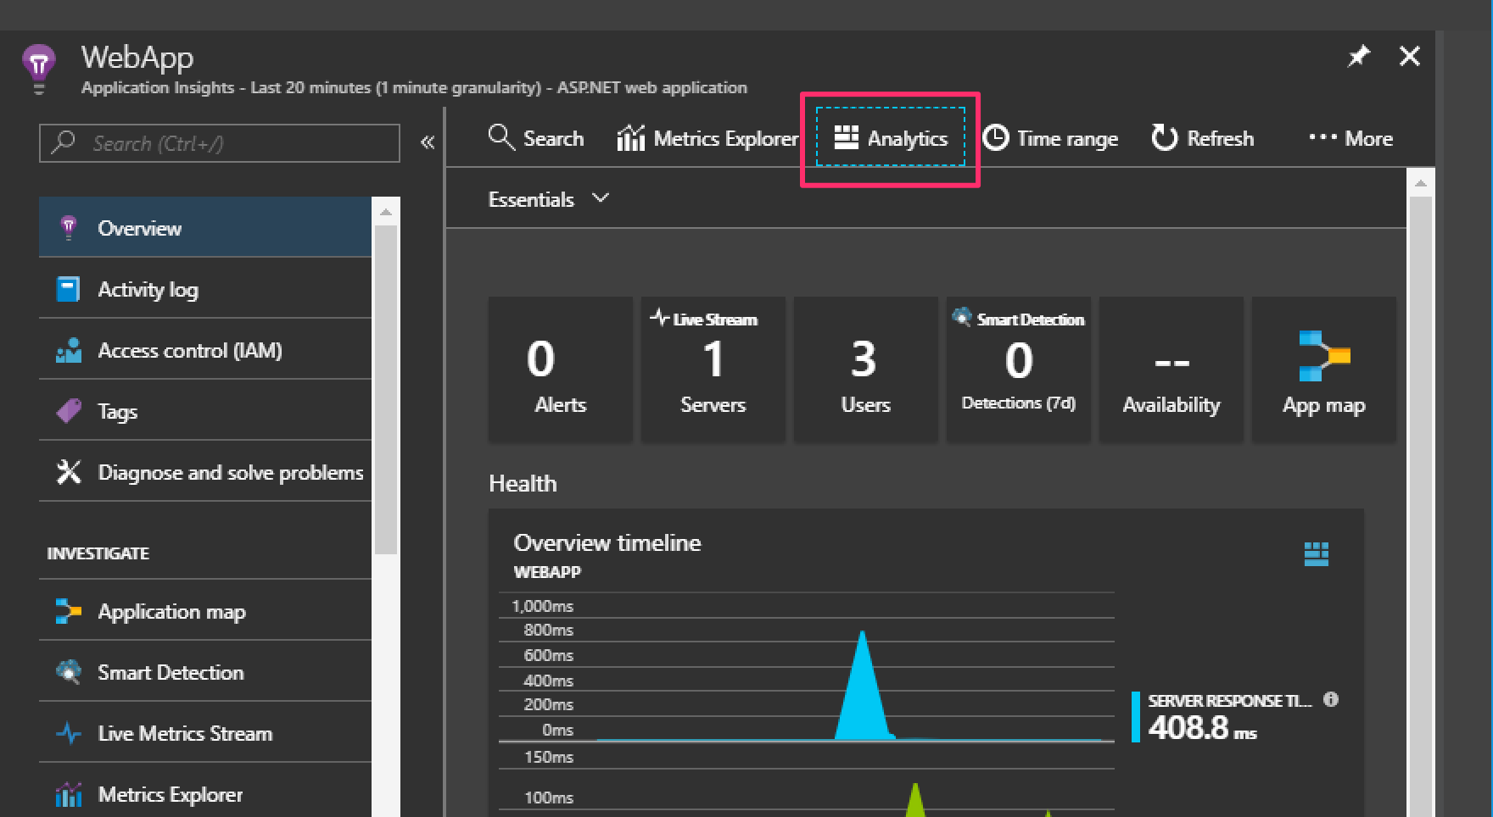Image resolution: width=1493 pixels, height=817 pixels.
Task: Click the 408.8 ms server response value
Action: pyautogui.click(x=1203, y=728)
